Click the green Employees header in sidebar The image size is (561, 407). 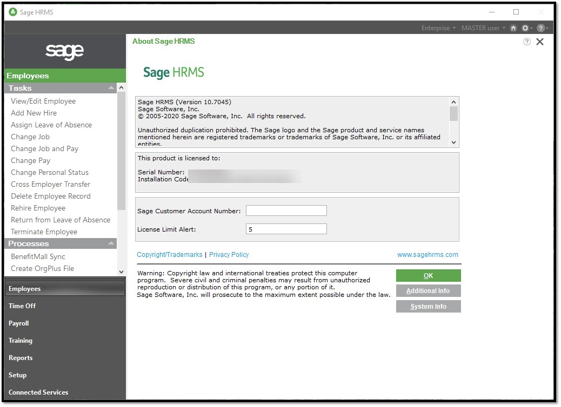(x=65, y=76)
